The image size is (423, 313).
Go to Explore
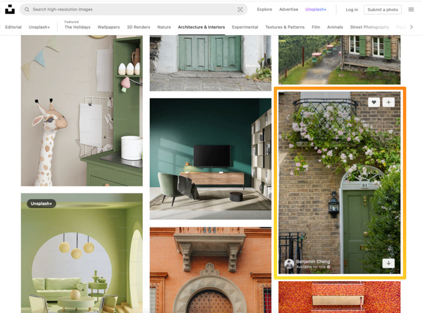pos(264,9)
